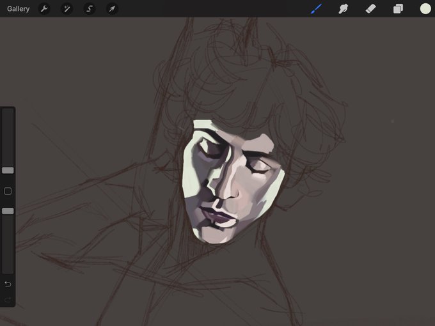Tap the Modify square button in sidebar
This screenshot has height=326, width=435.
coord(8,191)
